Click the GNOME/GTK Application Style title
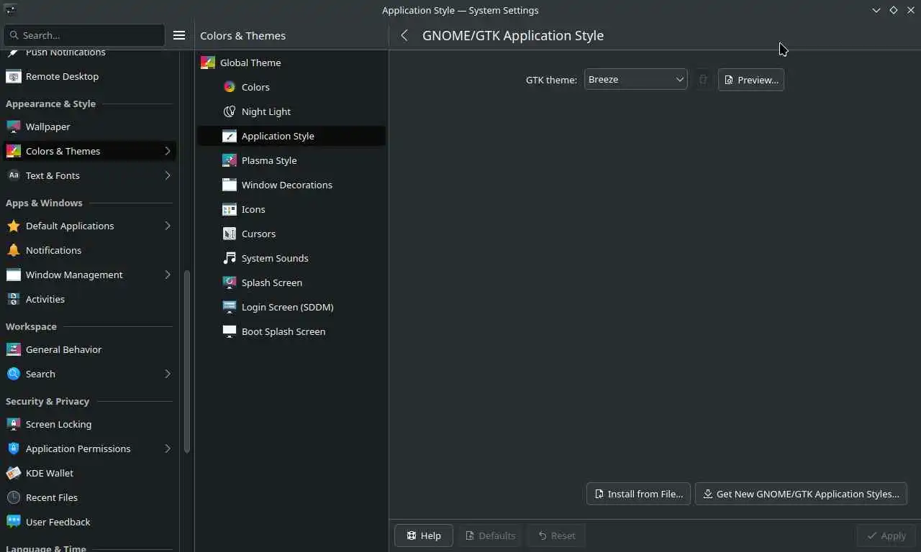The image size is (921, 552). (513, 35)
